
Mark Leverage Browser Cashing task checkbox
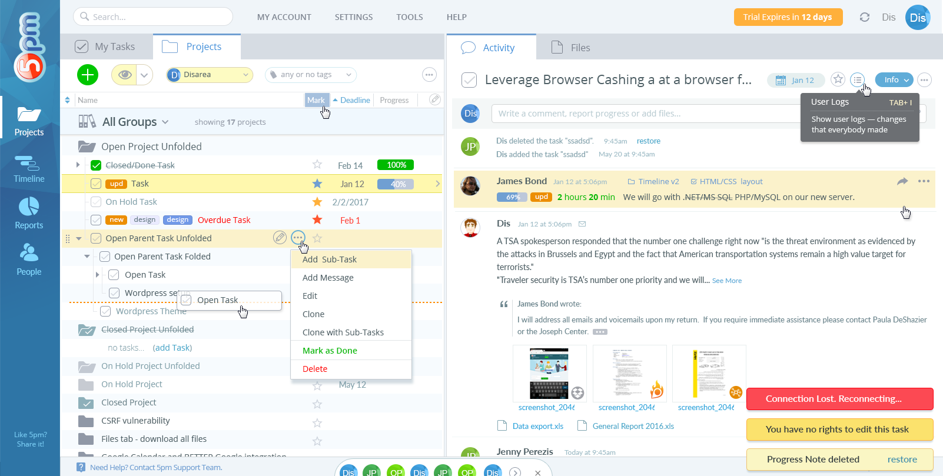469,80
